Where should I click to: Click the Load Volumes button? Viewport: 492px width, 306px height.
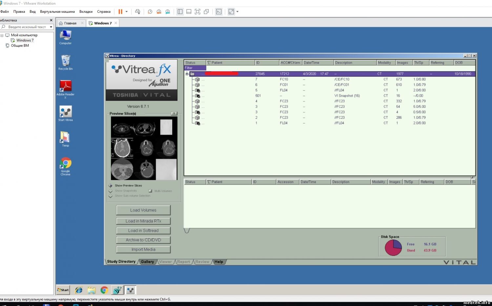[x=143, y=210]
